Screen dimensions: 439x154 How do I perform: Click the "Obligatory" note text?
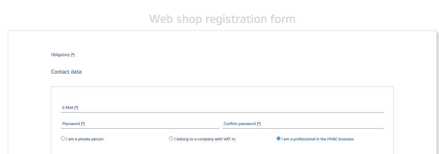[60, 55]
